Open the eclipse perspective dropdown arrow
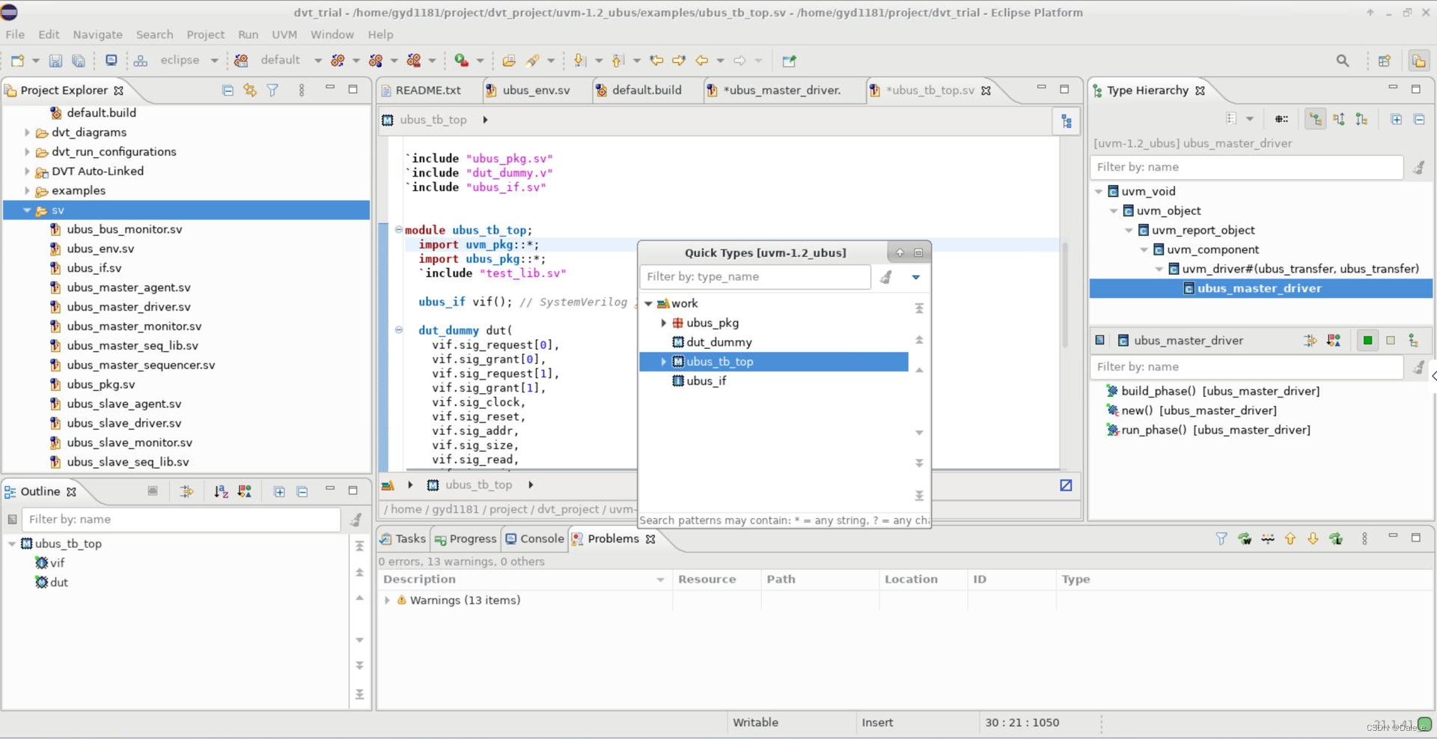Viewport: 1437px width, 739px height. 214,61
